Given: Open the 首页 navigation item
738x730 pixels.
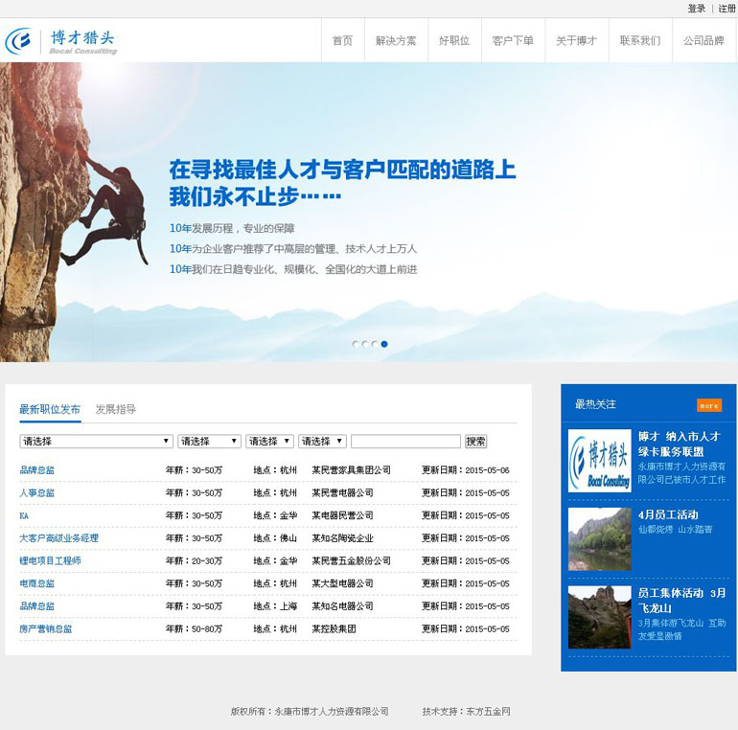Looking at the screenshot, I should (342, 41).
